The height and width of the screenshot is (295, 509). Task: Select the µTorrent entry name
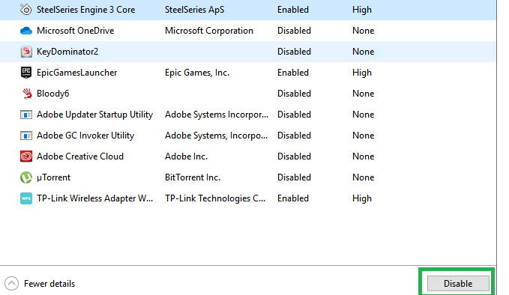53,177
